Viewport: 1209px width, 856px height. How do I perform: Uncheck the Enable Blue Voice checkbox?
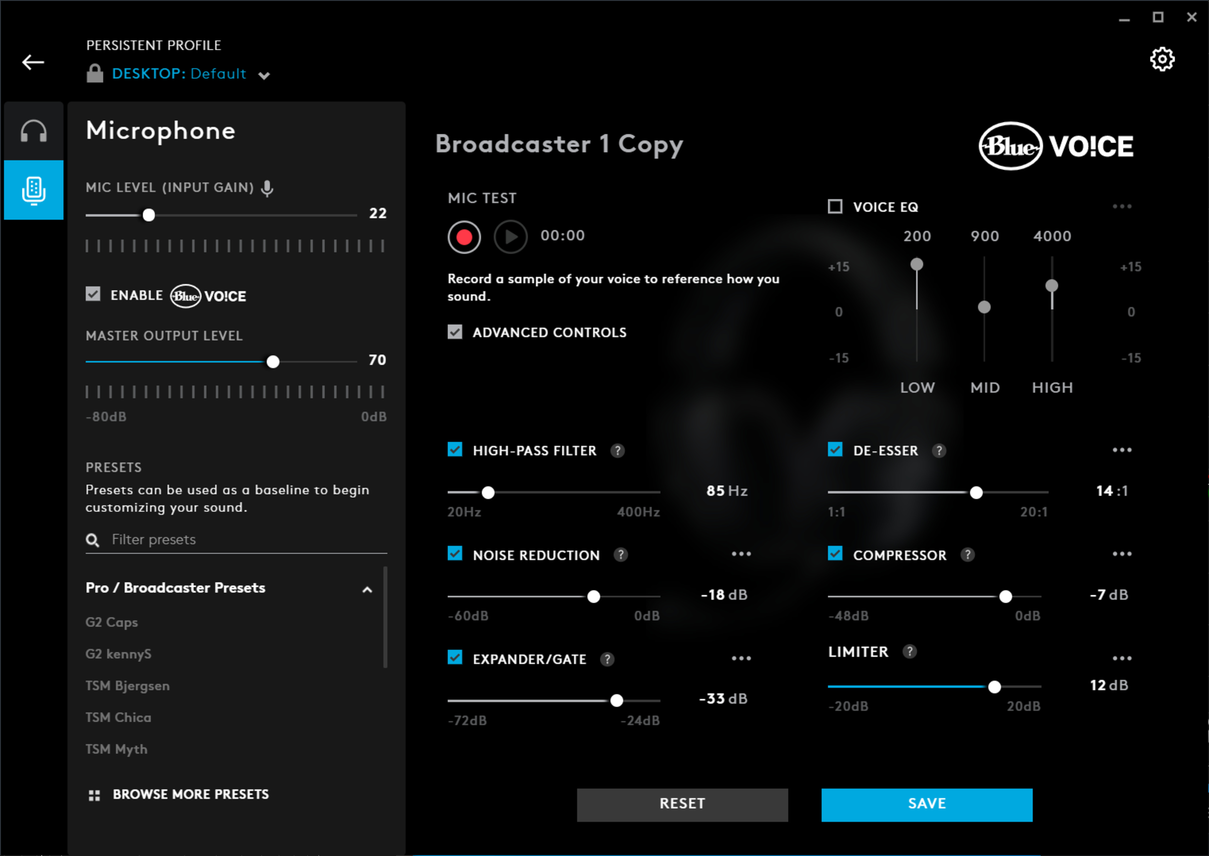pos(93,294)
